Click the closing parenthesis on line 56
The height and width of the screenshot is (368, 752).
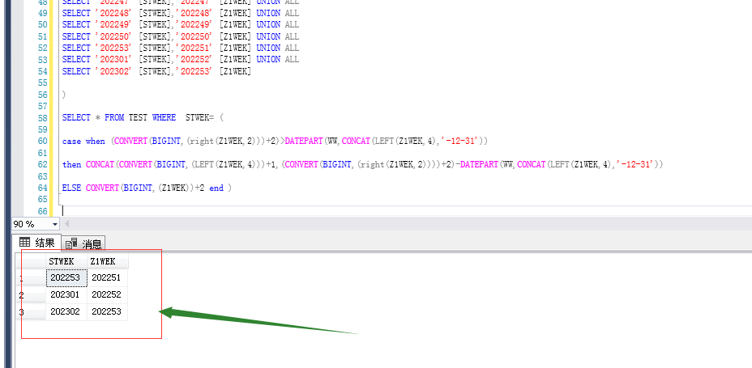[64, 95]
